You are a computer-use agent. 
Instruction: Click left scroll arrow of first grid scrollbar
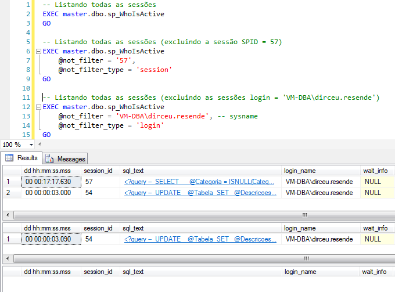[8, 215]
